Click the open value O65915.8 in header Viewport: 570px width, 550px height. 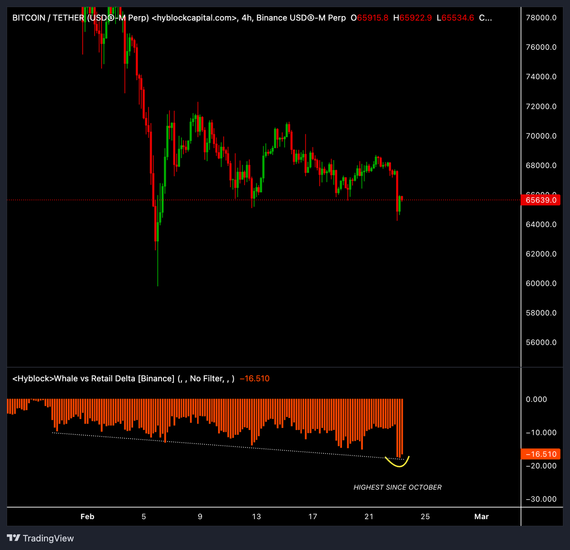369,18
